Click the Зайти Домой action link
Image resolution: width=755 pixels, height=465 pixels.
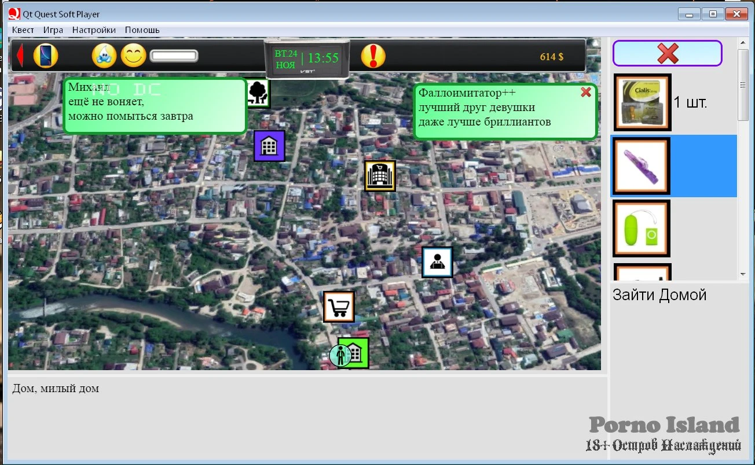coord(659,295)
